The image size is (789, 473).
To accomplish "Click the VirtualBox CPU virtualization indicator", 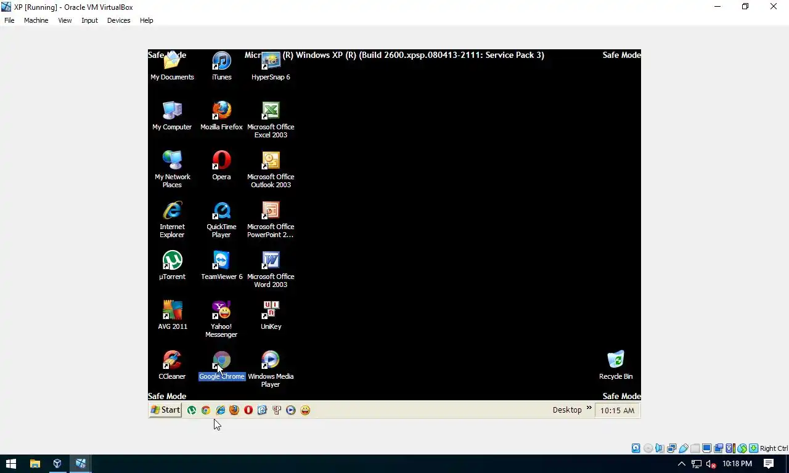I will pyautogui.click(x=730, y=448).
